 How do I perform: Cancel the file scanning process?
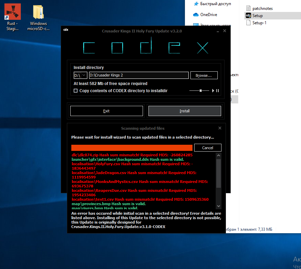click(x=208, y=148)
